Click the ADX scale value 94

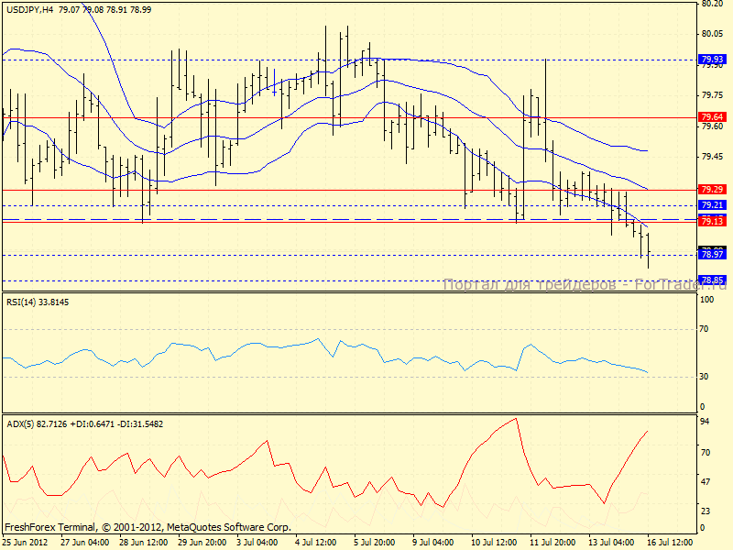click(706, 423)
